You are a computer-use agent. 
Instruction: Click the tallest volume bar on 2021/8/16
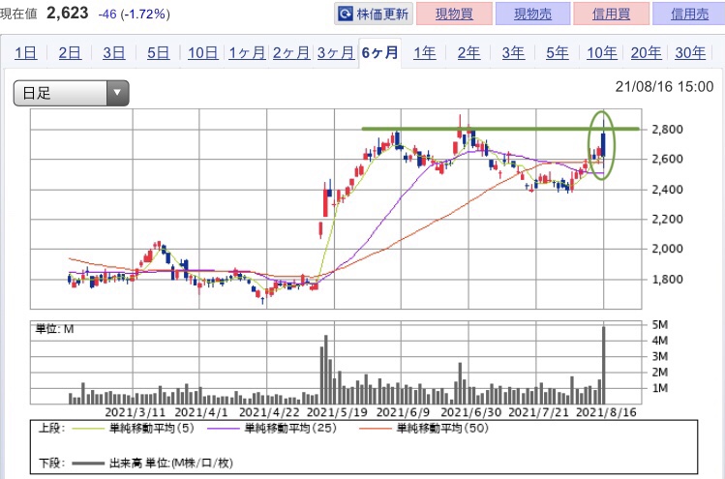tap(603, 365)
